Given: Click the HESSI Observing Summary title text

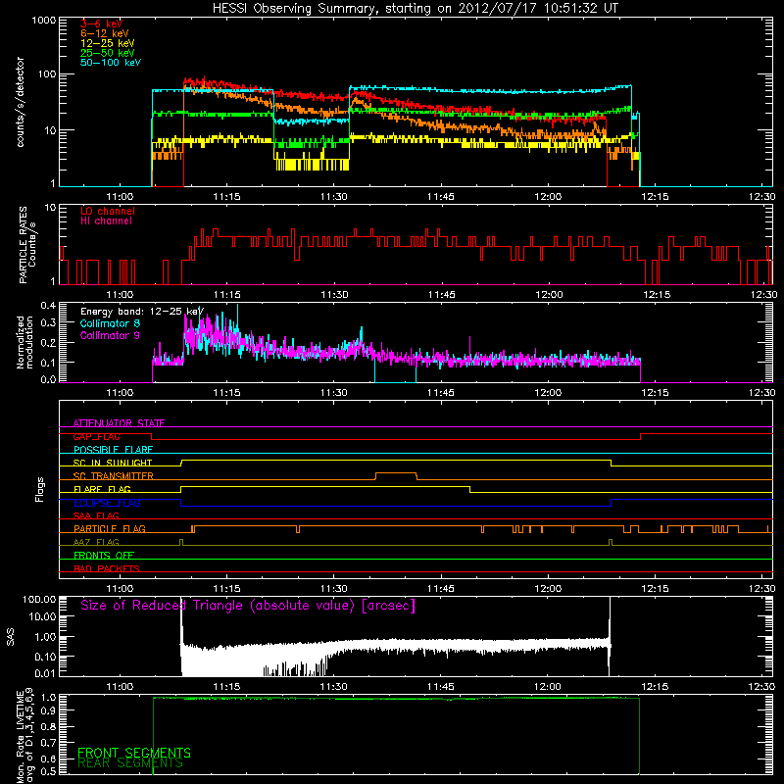Looking at the screenshot, I should click(x=416, y=9).
